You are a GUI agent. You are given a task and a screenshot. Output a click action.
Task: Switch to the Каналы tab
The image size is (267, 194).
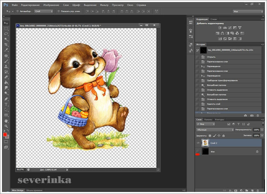208,119
